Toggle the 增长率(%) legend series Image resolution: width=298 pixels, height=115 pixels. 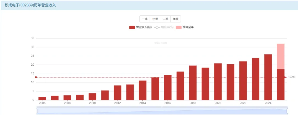(164, 27)
